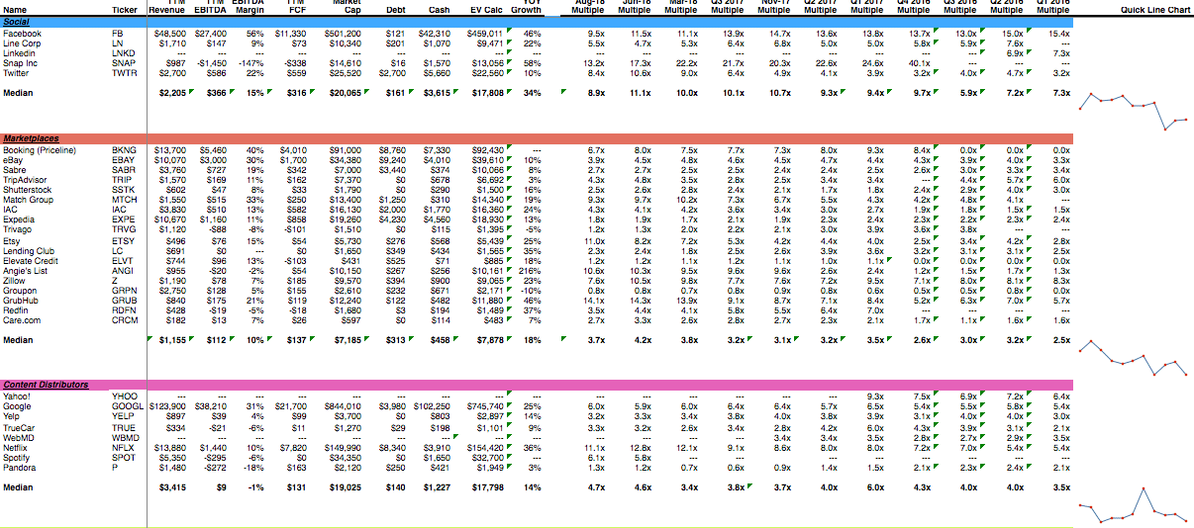Click the Sabre name cell
The image size is (1194, 528).
[x=14, y=169]
